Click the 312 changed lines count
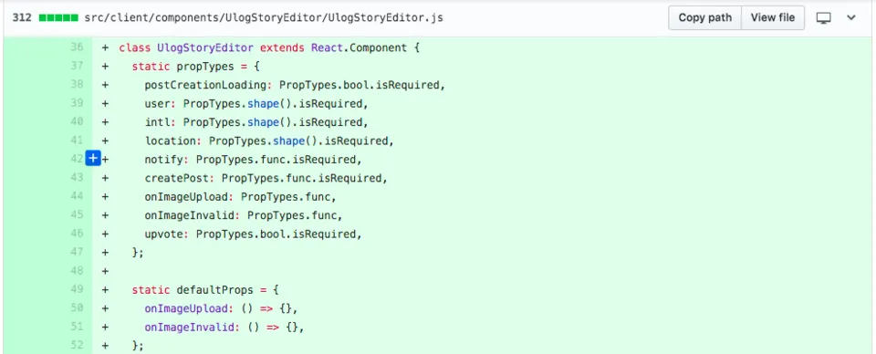876x354 pixels. (21, 18)
